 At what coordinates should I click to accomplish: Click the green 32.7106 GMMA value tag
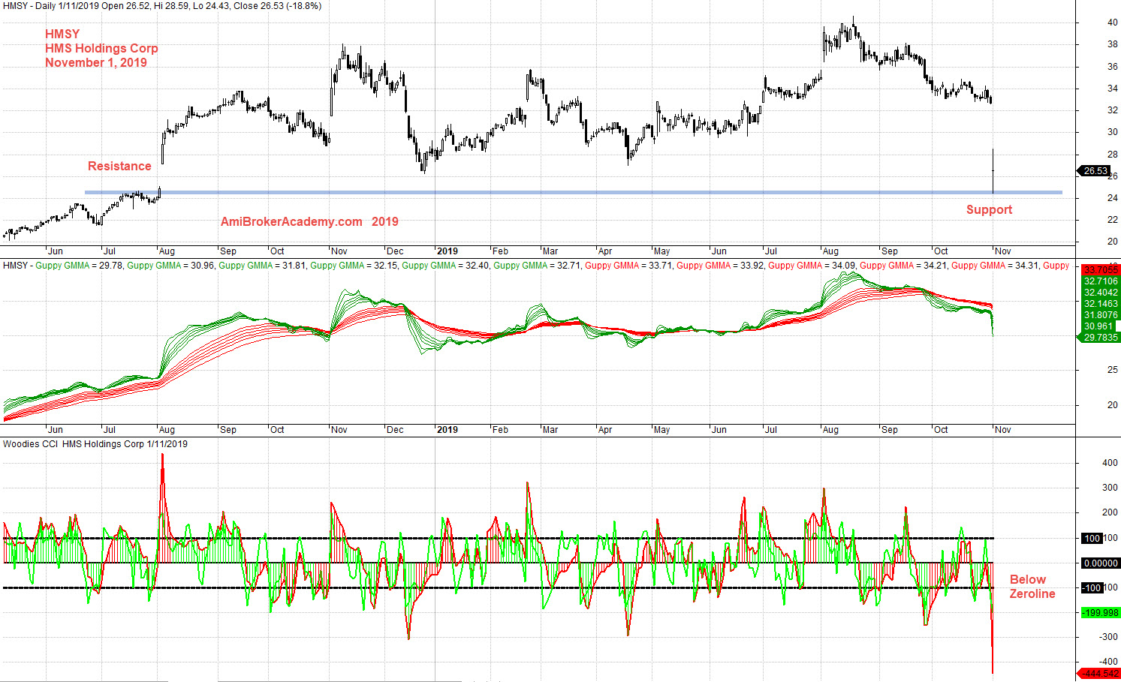click(1100, 281)
